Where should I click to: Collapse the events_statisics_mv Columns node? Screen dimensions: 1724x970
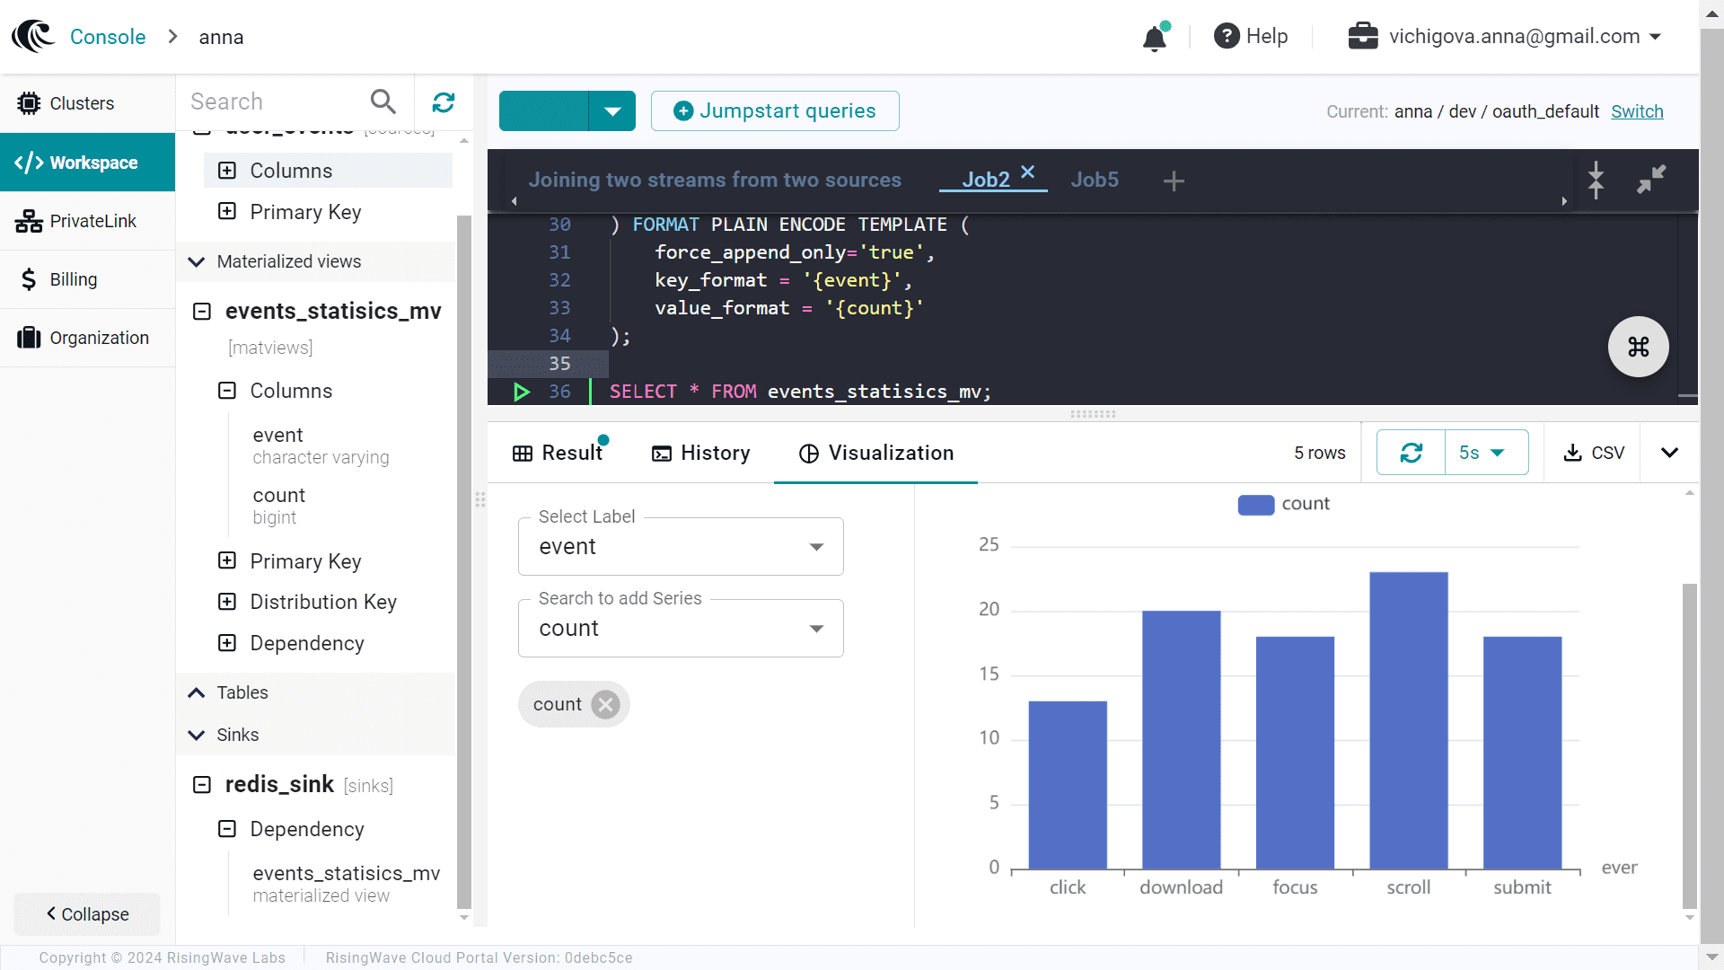point(227,391)
